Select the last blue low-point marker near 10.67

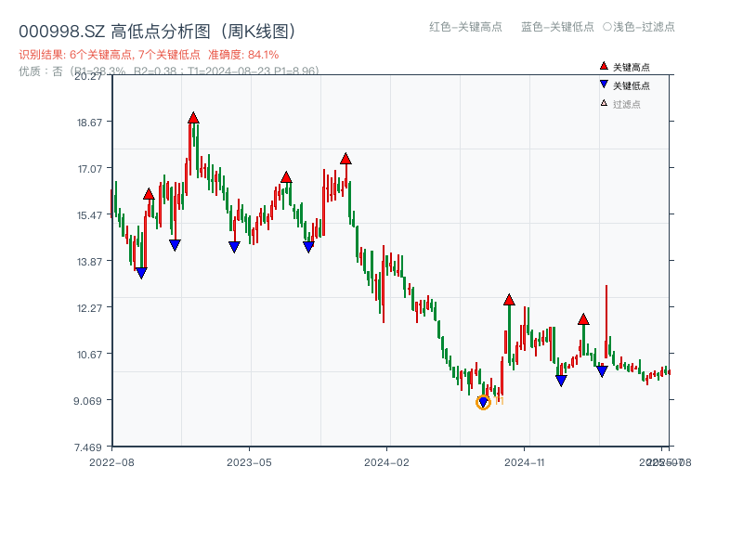coord(602,370)
